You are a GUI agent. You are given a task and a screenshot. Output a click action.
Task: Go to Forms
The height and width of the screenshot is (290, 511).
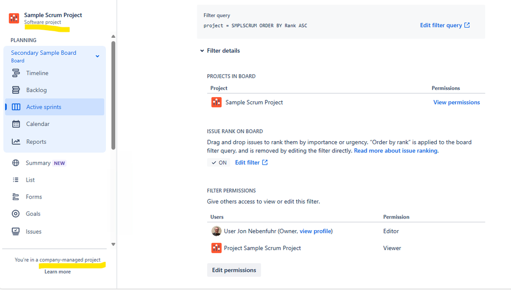point(34,197)
